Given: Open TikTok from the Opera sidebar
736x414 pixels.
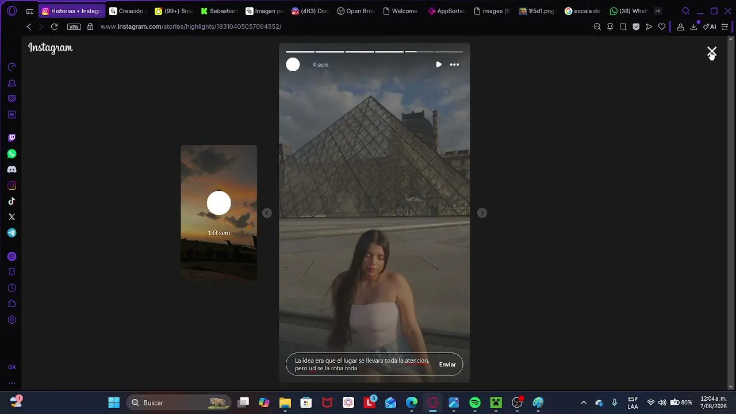Looking at the screenshot, I should [11, 201].
